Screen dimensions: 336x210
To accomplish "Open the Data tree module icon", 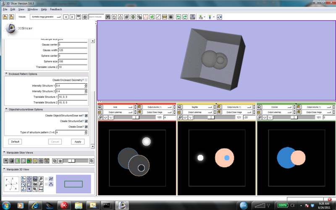I will pyautogui.click(x=121, y=17).
